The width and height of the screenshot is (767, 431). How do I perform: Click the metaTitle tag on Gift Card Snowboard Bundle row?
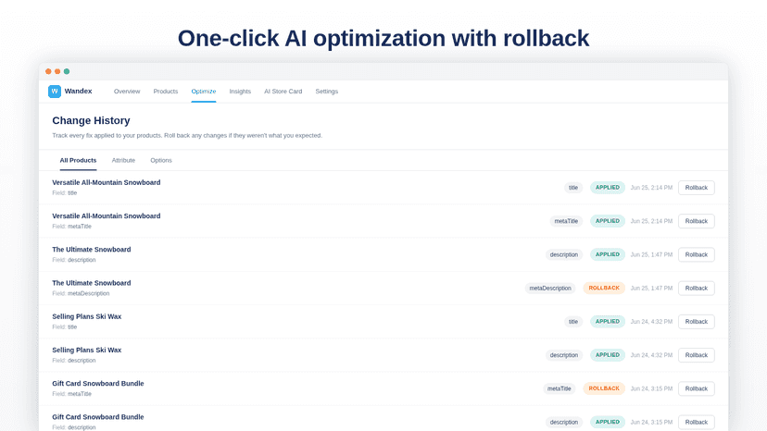pos(560,388)
